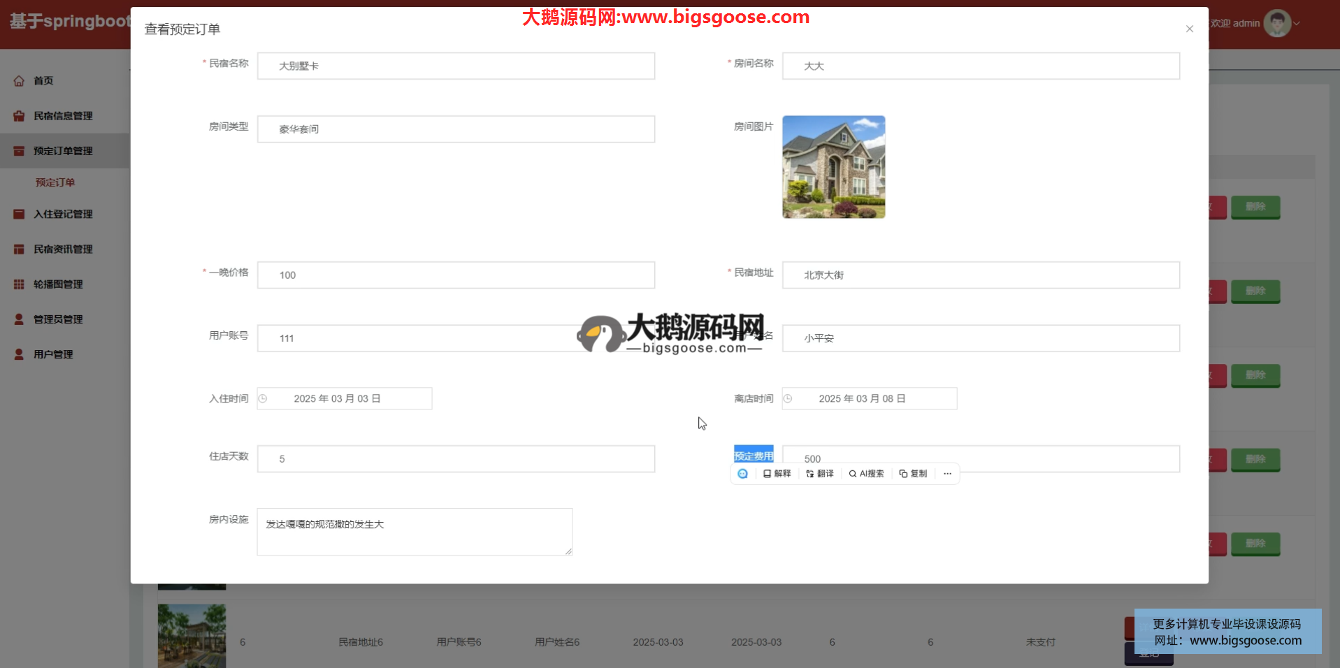This screenshot has width=1340, height=668.
Task: Click the home icon in the sidebar
Action: pyautogui.click(x=19, y=81)
